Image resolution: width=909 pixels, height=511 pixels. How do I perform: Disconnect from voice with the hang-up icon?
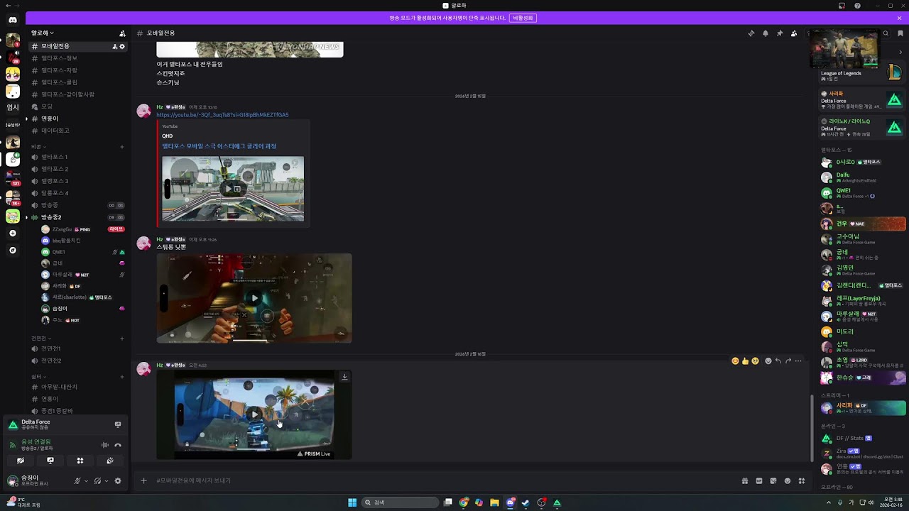tap(118, 445)
